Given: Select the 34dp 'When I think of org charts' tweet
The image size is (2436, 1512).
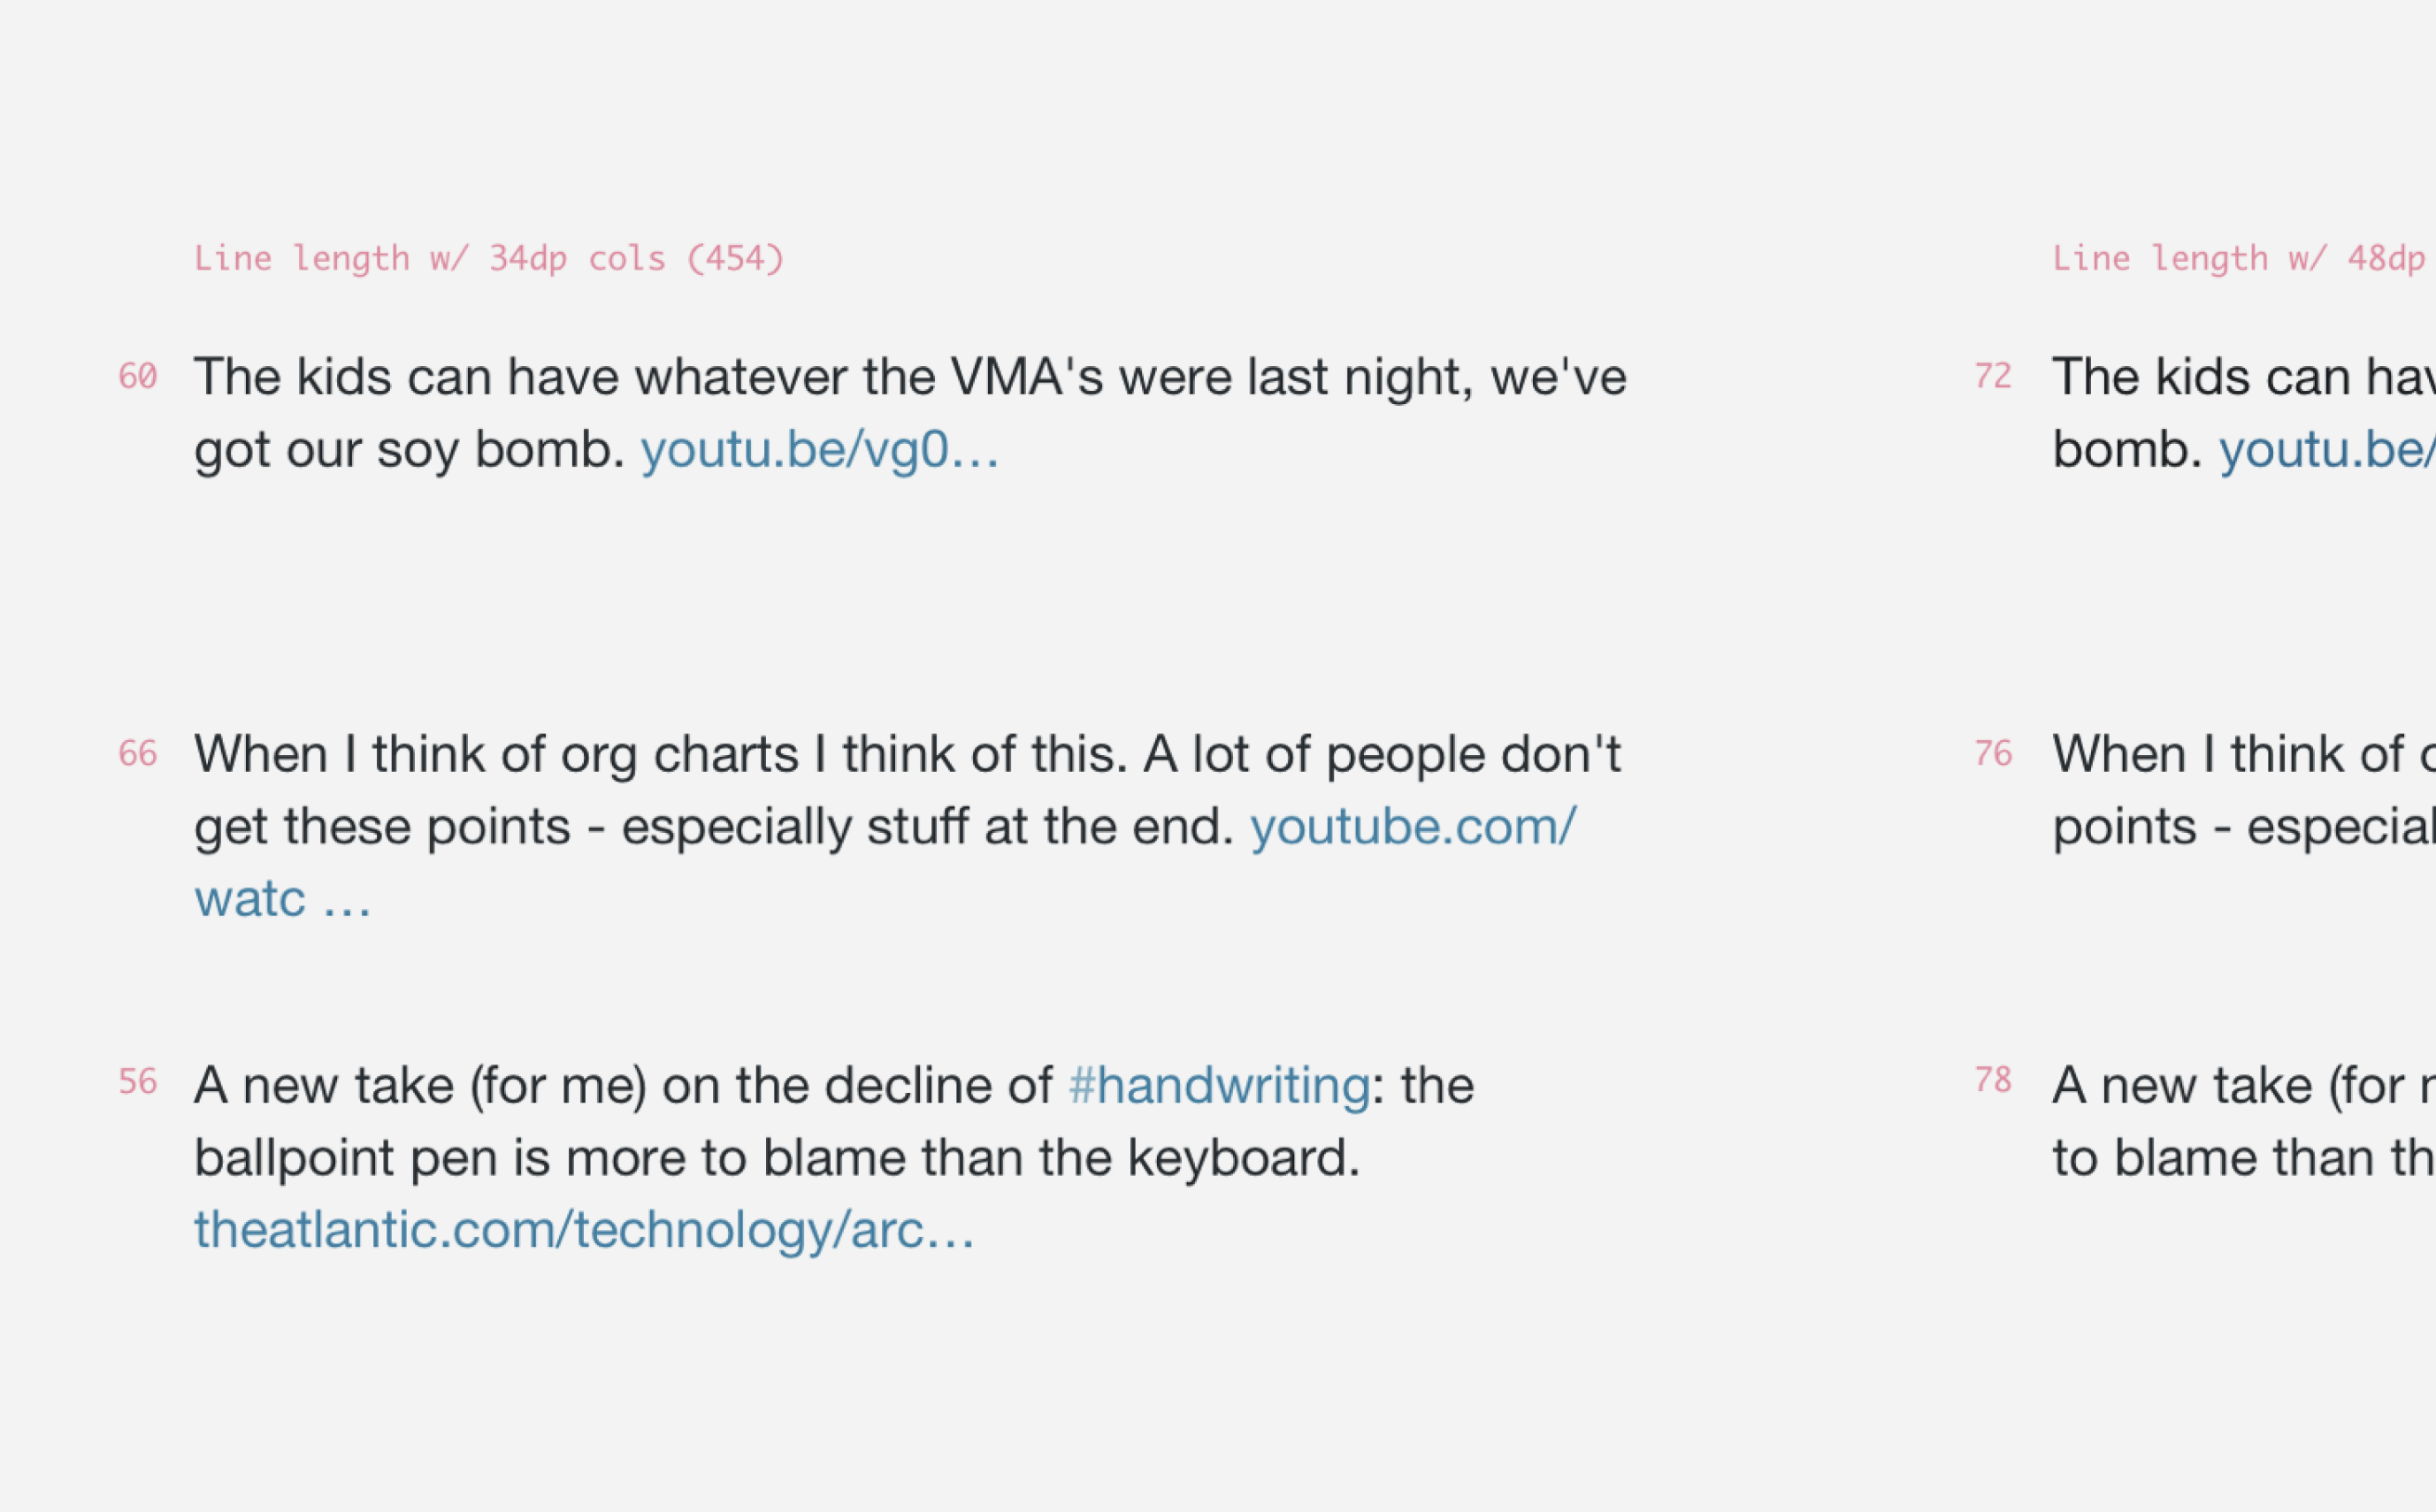Looking at the screenshot, I should (907, 755).
